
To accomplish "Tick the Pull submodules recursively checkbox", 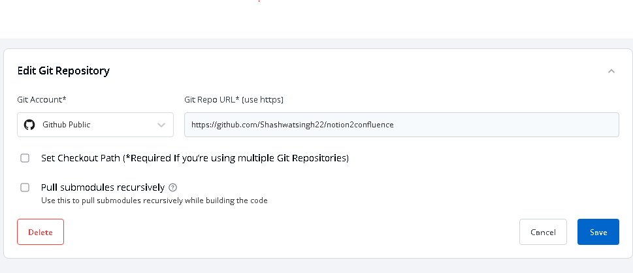I will 25,187.
